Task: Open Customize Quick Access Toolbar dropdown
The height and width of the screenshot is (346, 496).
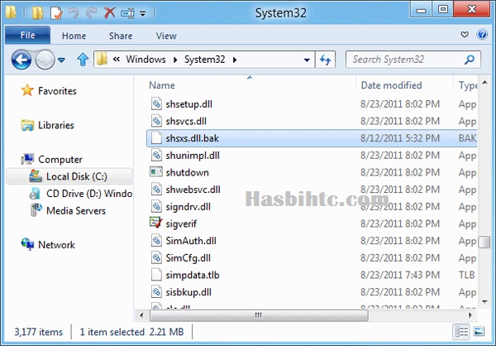Action: 143,14
